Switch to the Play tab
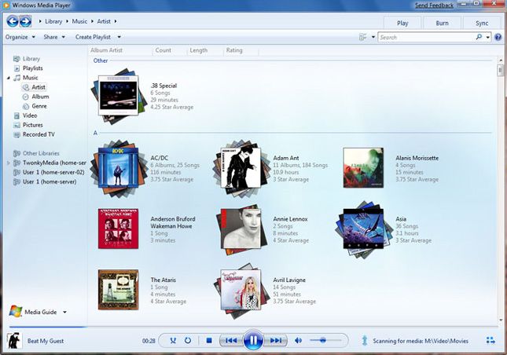Viewport: 507px width, 355px height. 402,24
